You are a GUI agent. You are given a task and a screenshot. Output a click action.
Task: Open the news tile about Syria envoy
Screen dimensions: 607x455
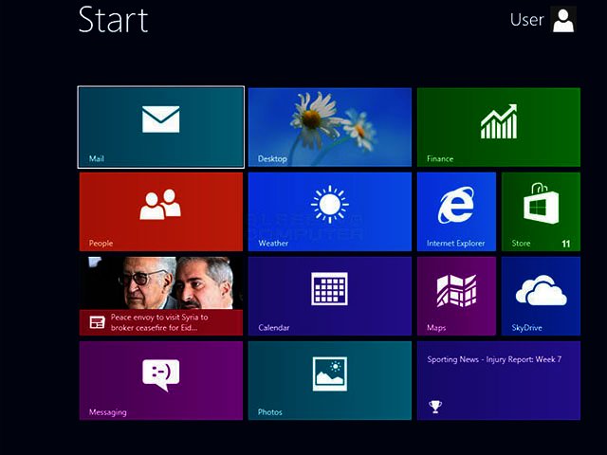161,296
